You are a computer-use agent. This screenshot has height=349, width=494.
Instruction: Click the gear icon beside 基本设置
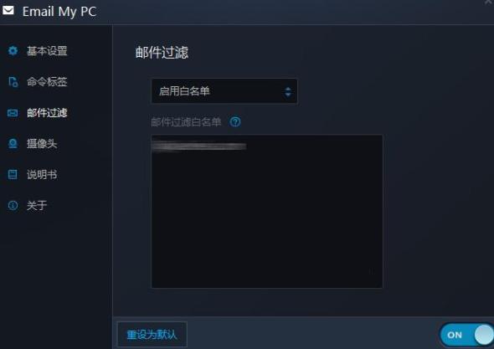click(13, 50)
